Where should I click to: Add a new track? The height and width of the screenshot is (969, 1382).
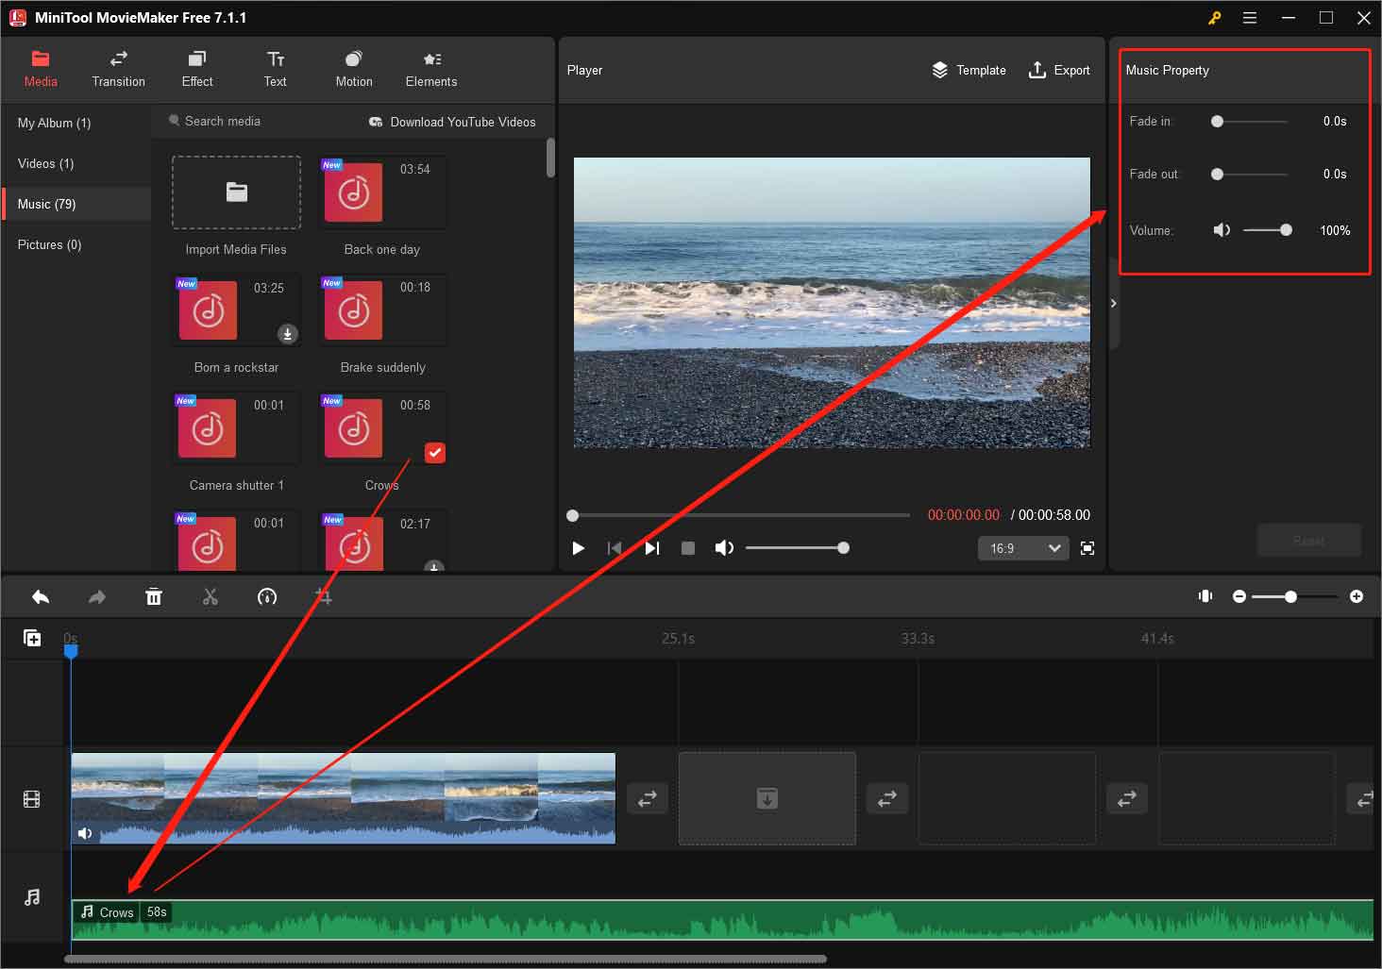coord(32,639)
